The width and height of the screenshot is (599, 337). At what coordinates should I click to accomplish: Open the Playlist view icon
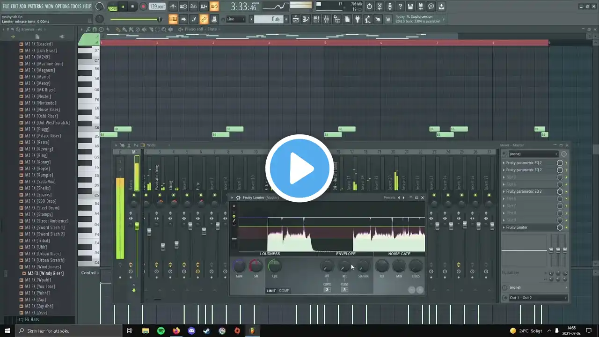[296, 19]
